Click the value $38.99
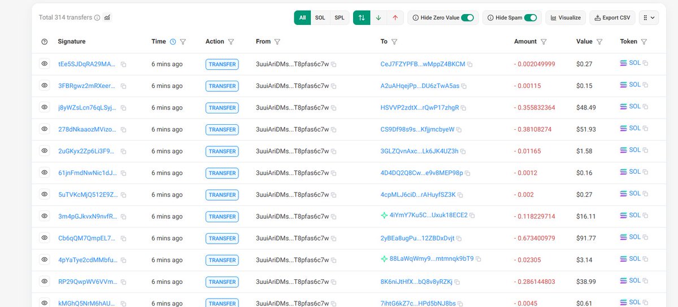The height and width of the screenshot is (307, 678). pyautogui.click(x=584, y=281)
